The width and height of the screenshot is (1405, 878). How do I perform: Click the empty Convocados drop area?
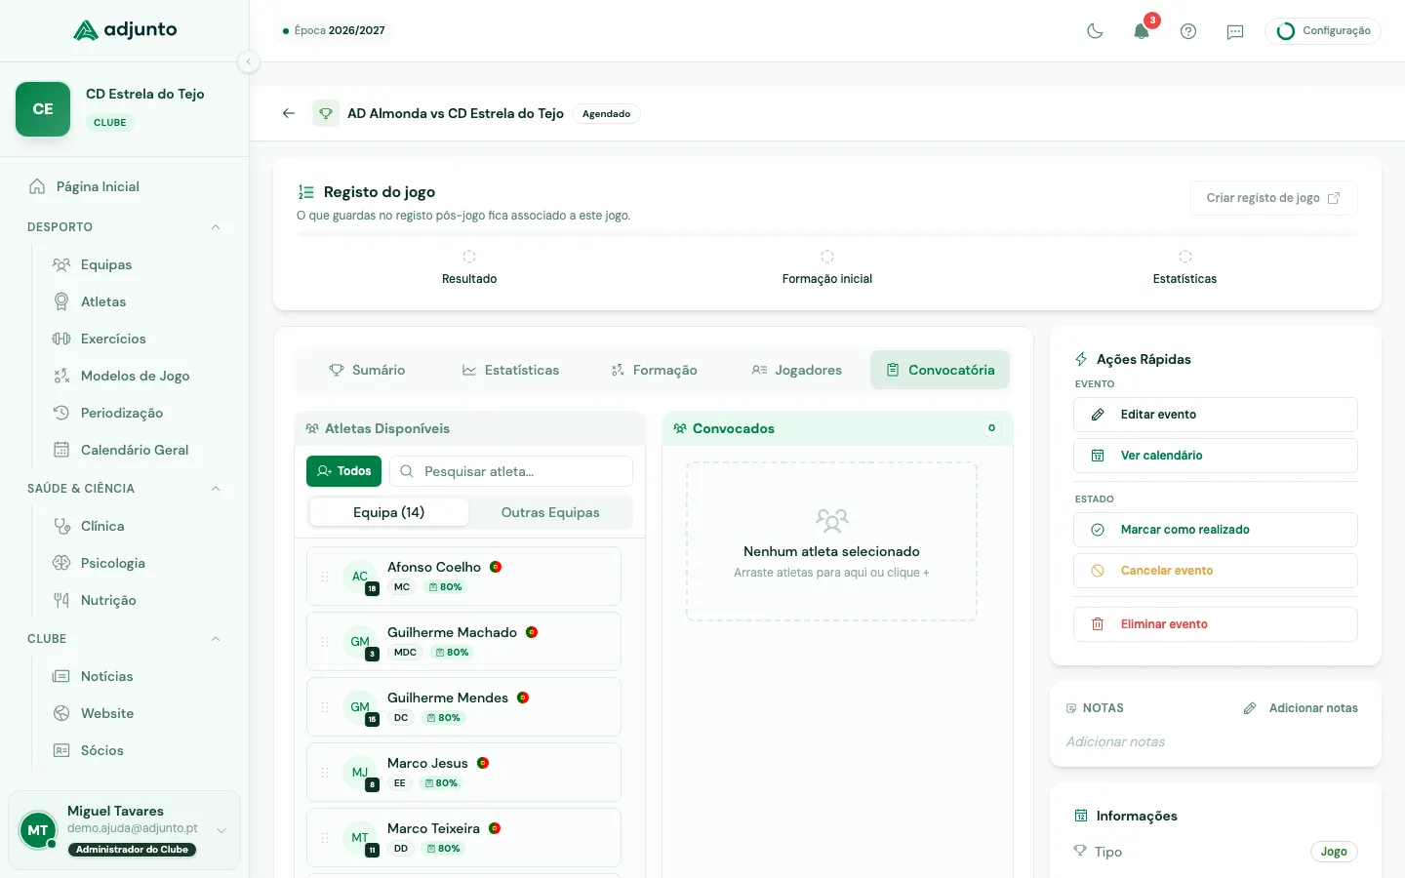click(831, 541)
